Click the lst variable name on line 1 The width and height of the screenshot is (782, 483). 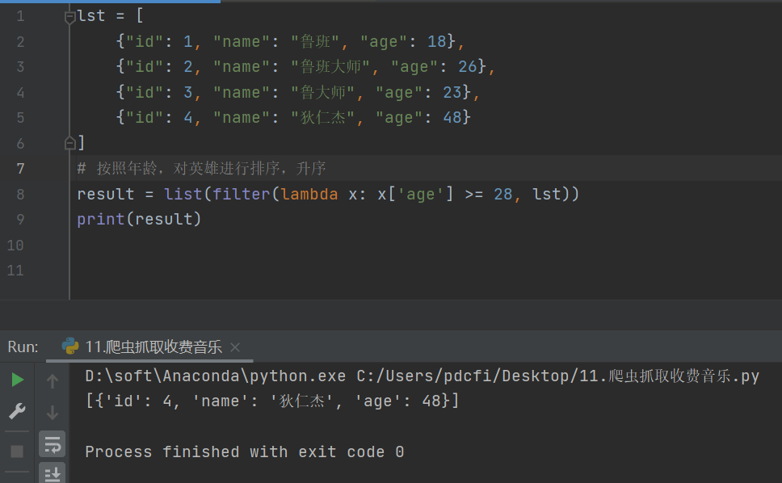tap(91, 16)
